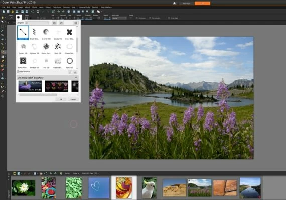The image size is (286, 200).
Task: Click the add tools plus icon
Action: click(3, 96)
